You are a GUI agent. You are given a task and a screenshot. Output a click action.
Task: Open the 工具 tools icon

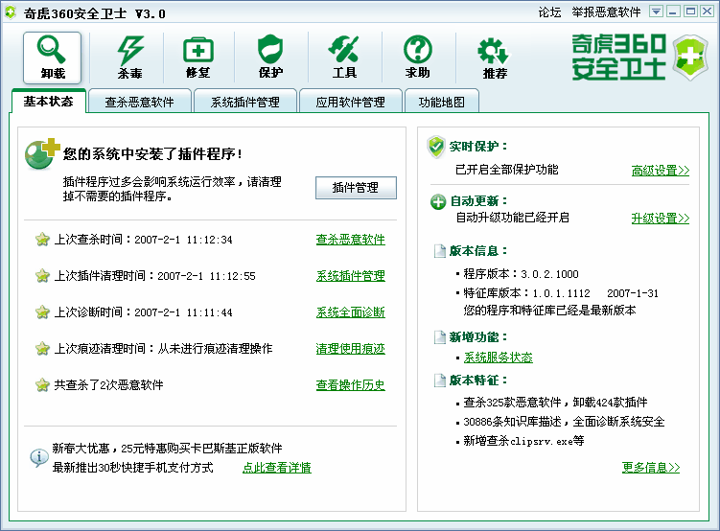click(344, 58)
